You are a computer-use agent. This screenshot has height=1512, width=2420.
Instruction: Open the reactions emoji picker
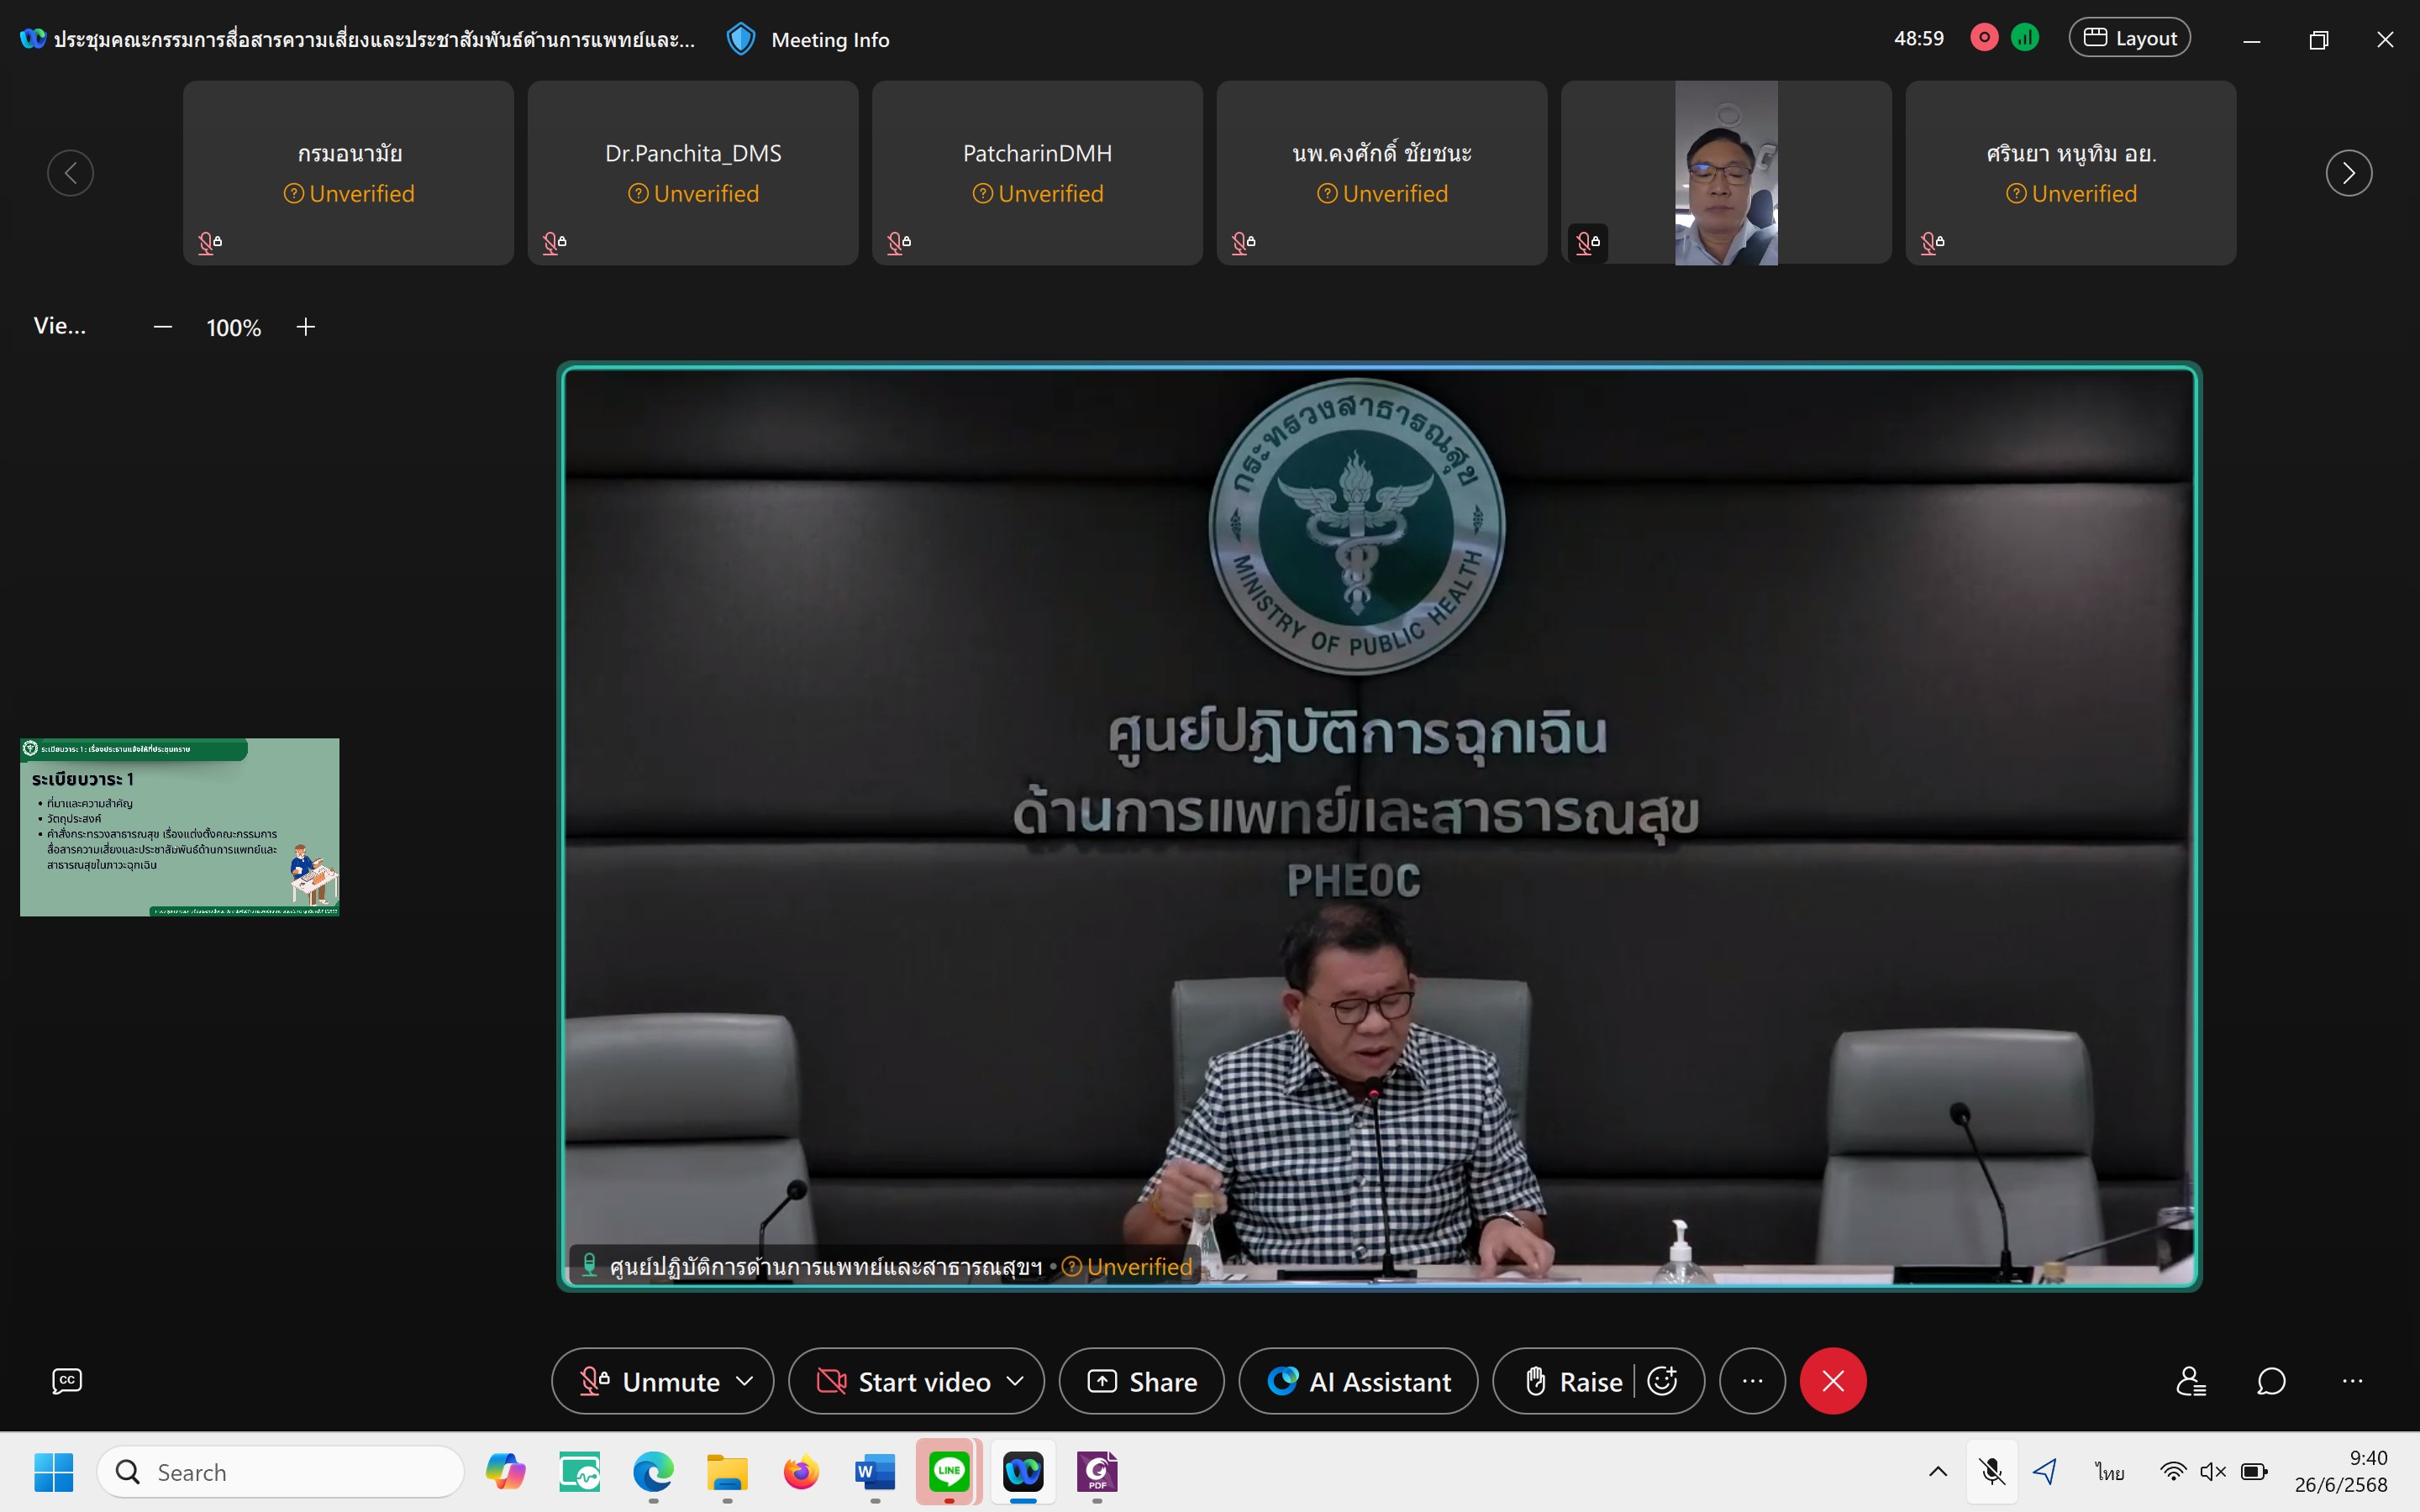pos(1662,1381)
